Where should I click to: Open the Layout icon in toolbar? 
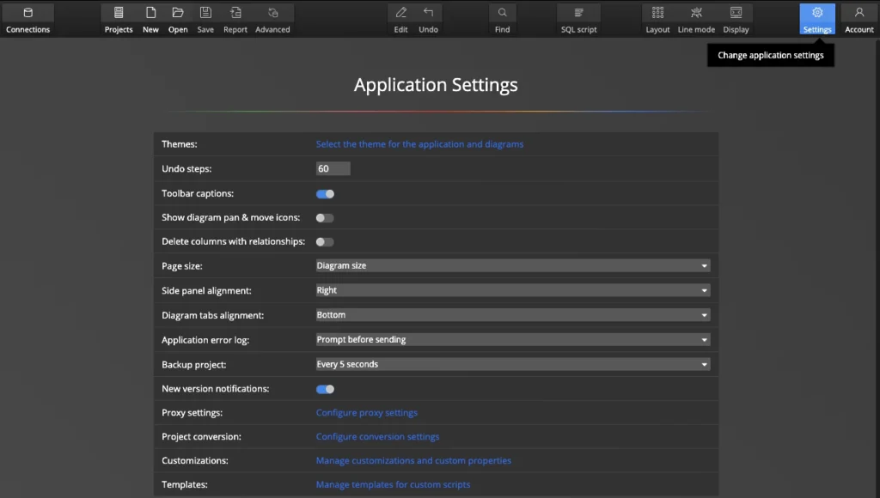pyautogui.click(x=657, y=14)
